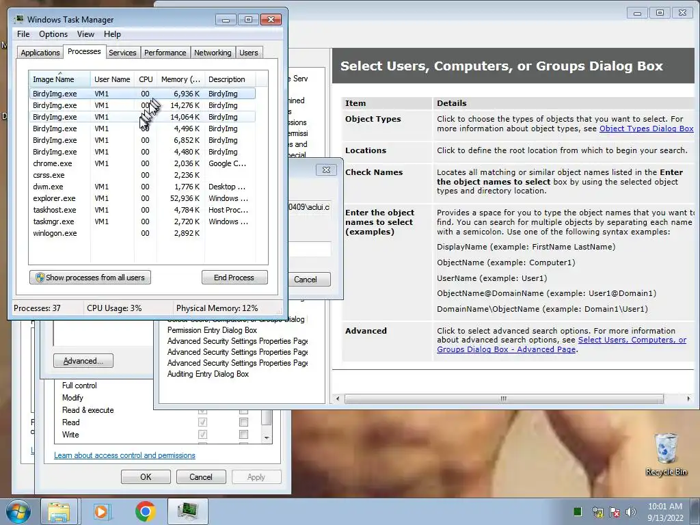Toggle the Allow checkbox for Write permission

click(202, 434)
